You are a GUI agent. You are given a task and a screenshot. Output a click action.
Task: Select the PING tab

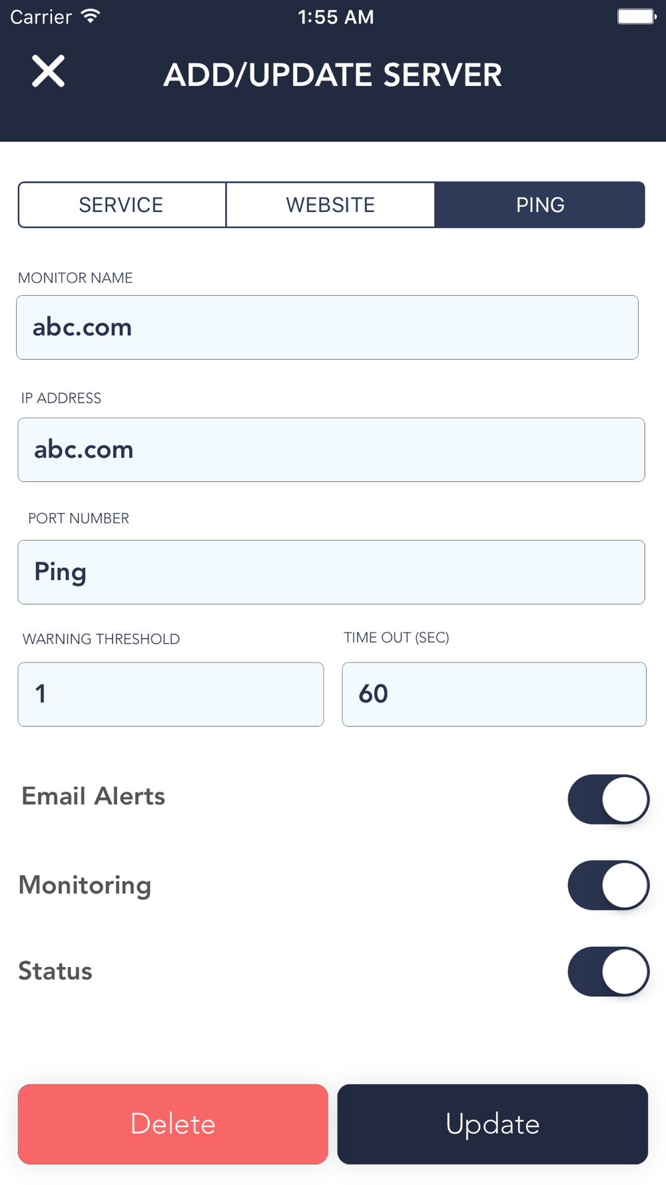pos(540,205)
